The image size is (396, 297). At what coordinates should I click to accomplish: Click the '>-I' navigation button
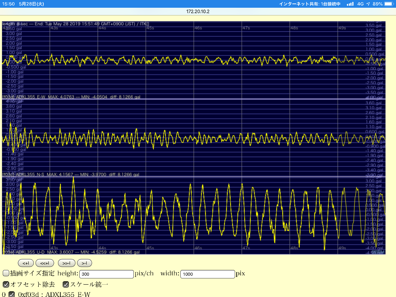pos(84,263)
